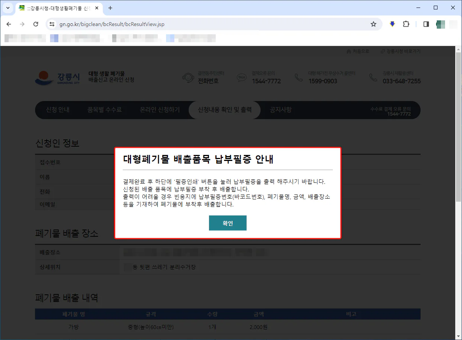Click the address bar URL
462x340 pixels.
[x=112, y=24]
